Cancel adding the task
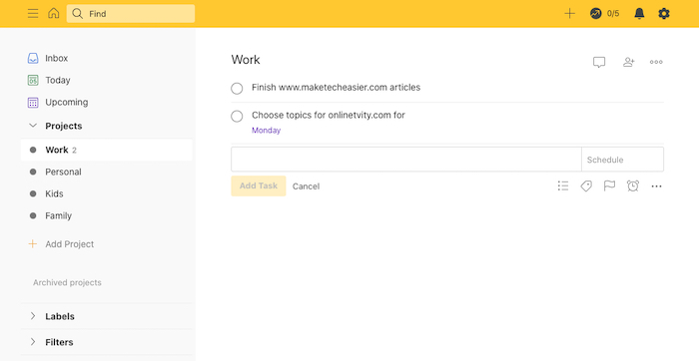699x361 pixels. (306, 186)
